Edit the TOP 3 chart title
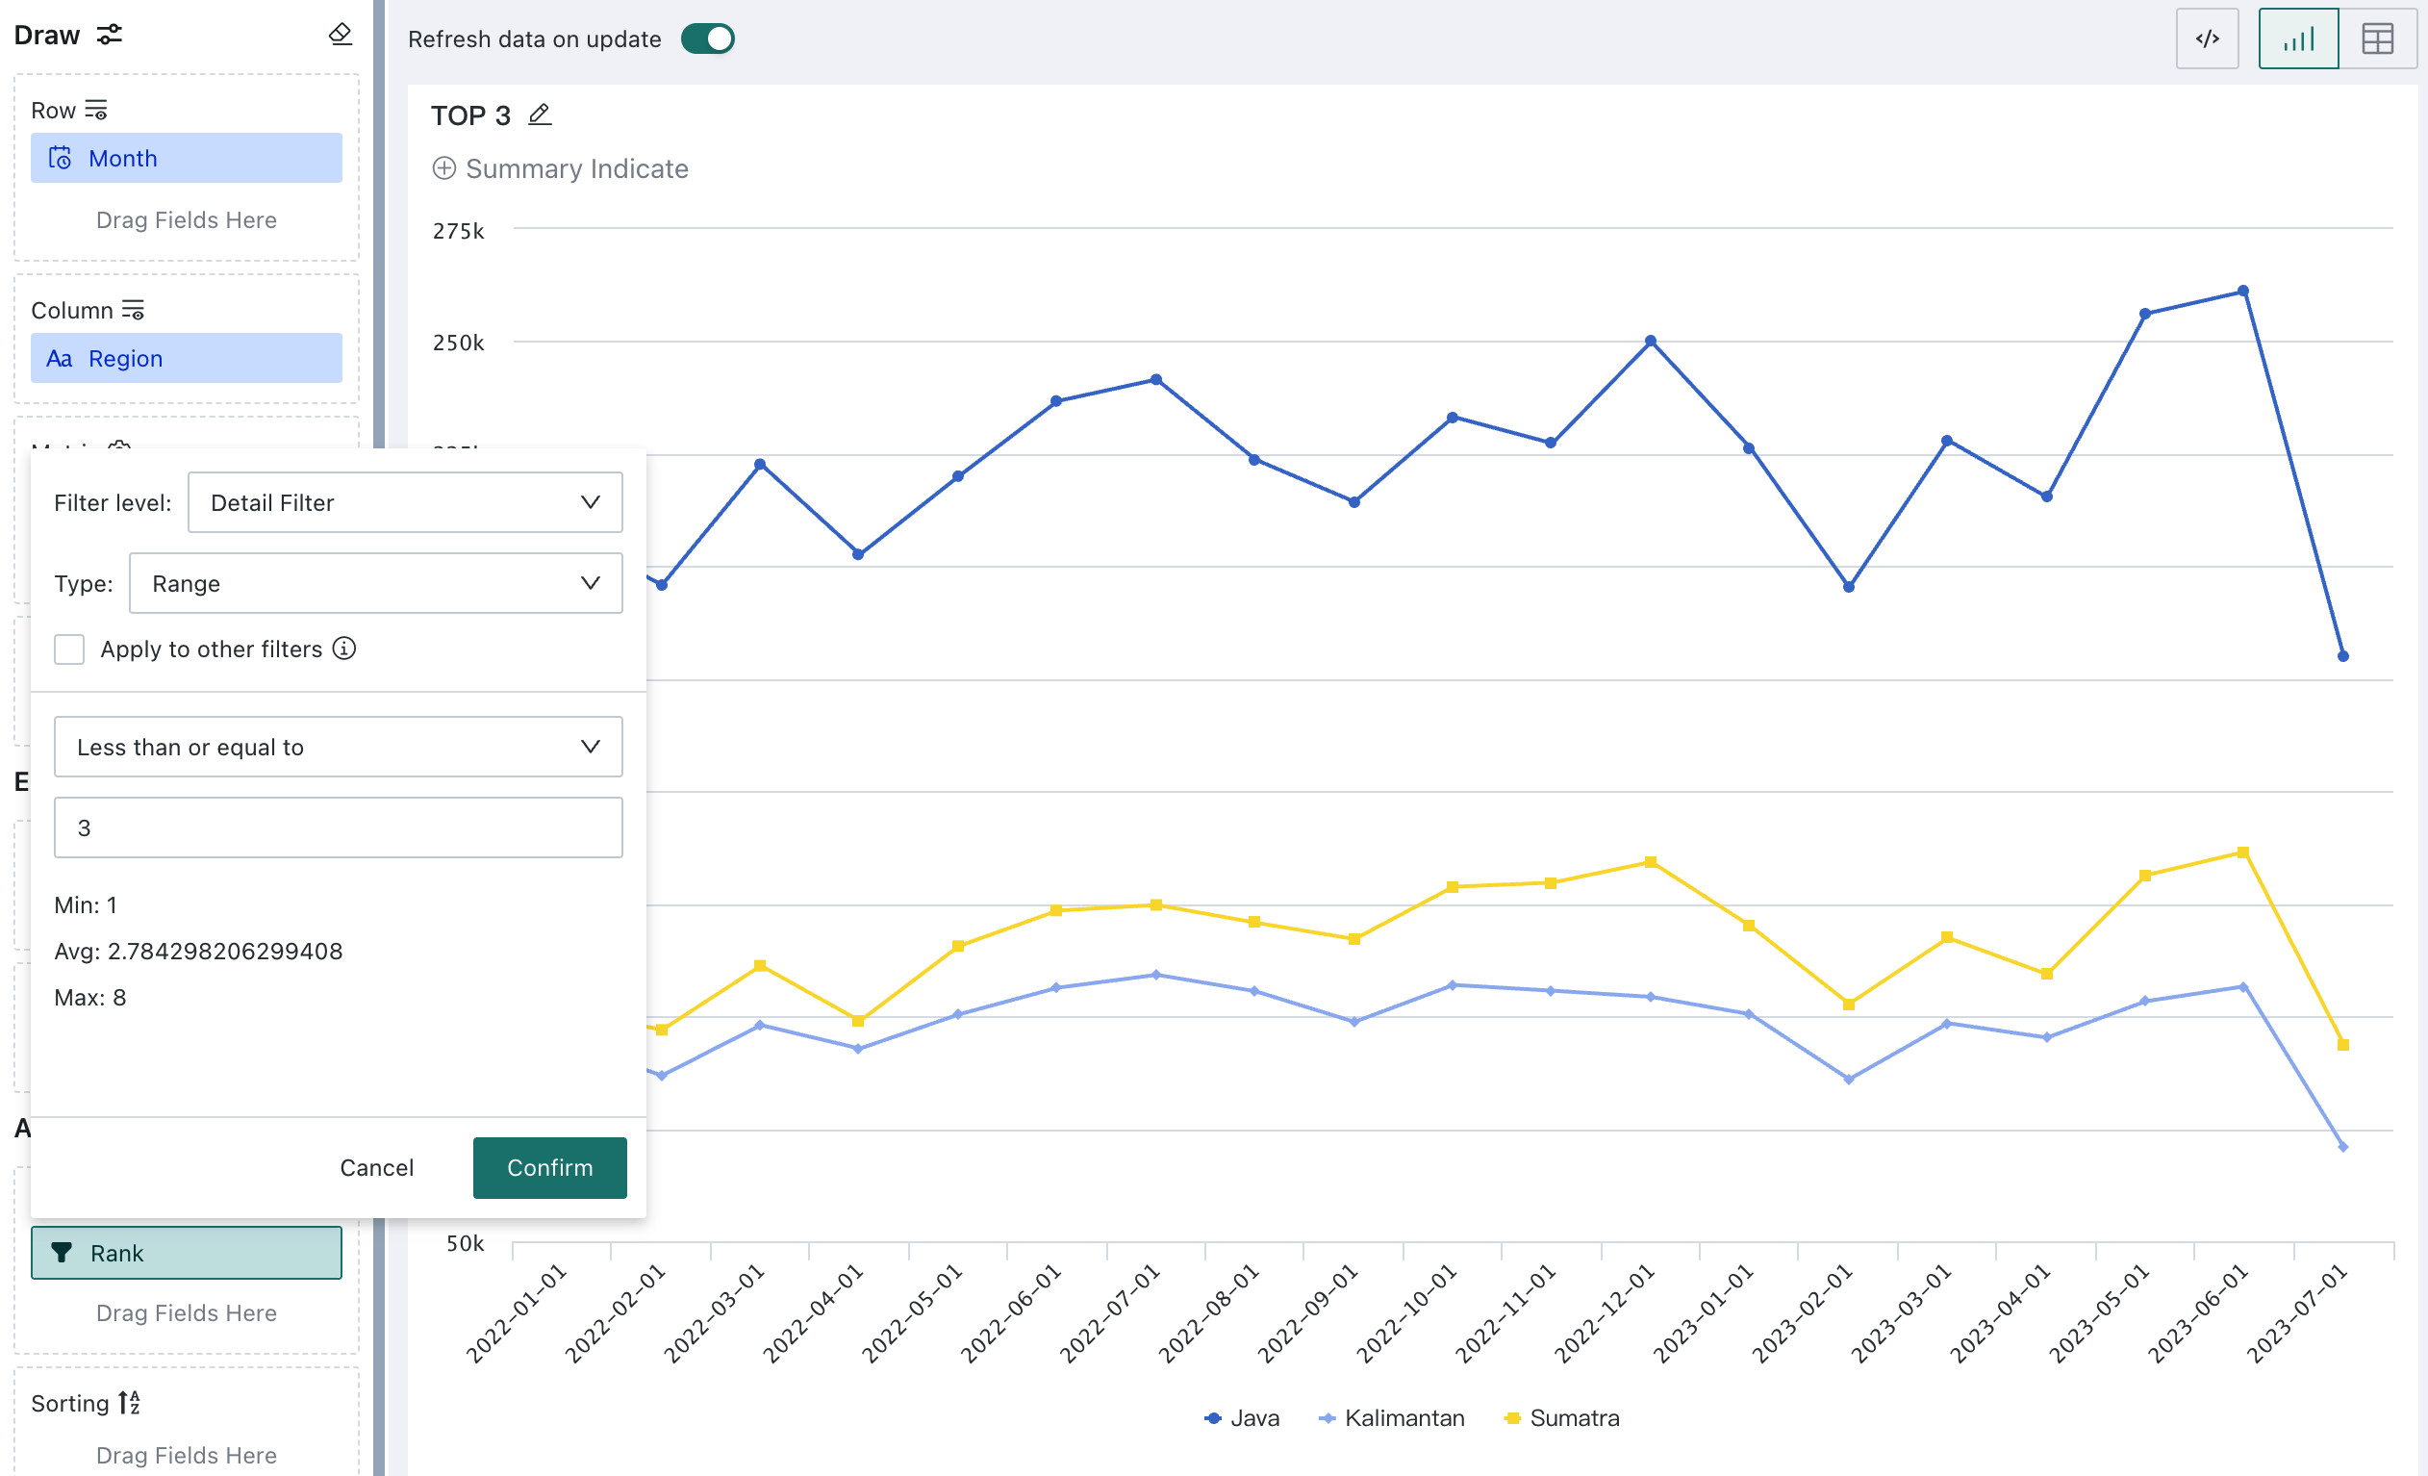The image size is (2428, 1476). [539, 115]
